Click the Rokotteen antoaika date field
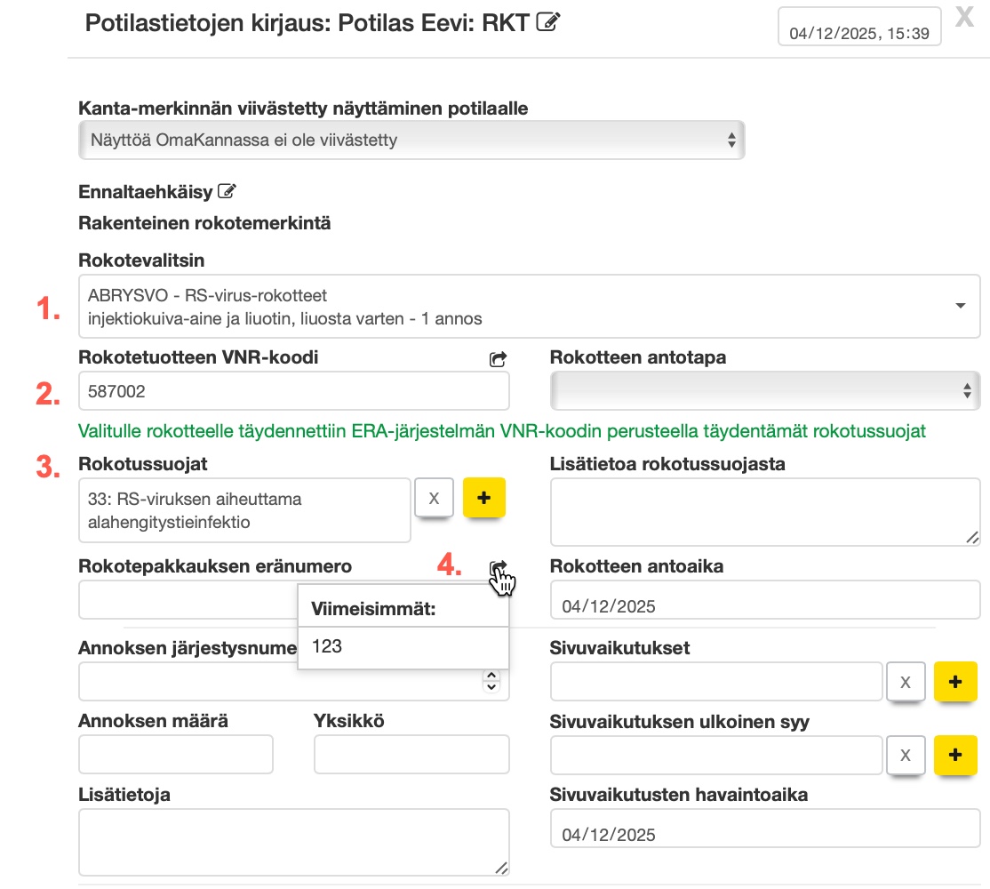 tap(765, 606)
